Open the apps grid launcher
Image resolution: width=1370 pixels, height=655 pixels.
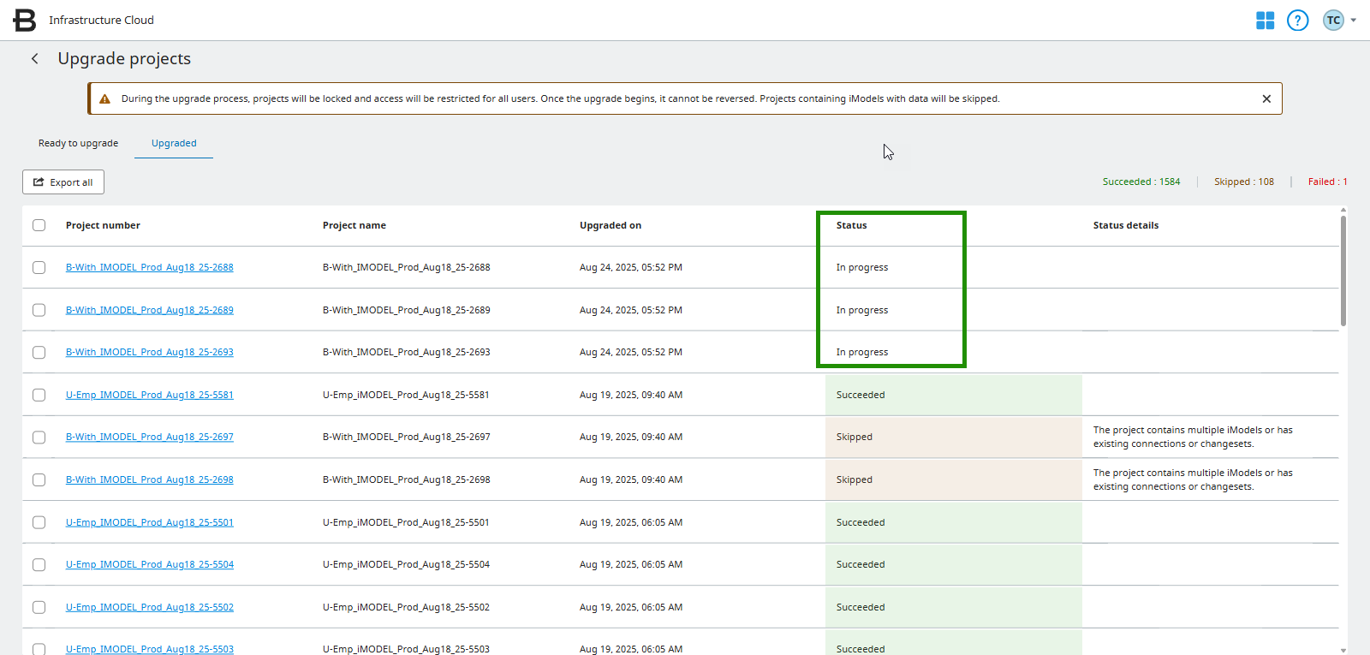click(1265, 21)
